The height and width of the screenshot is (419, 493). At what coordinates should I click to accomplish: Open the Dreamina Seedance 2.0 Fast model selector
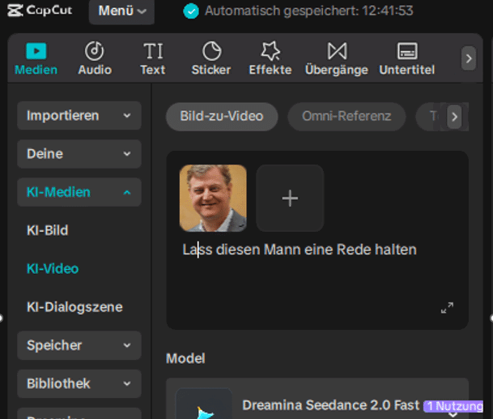(317, 399)
